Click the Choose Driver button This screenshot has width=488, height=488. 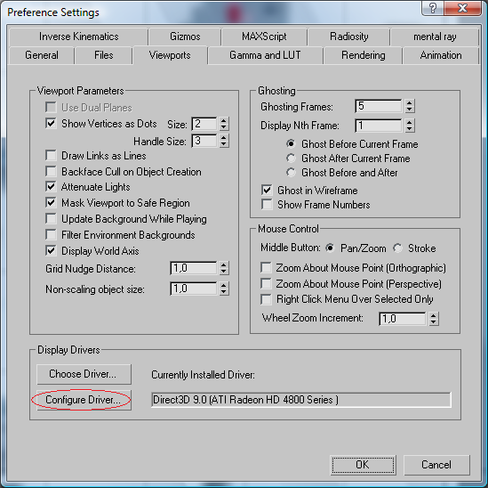point(84,374)
